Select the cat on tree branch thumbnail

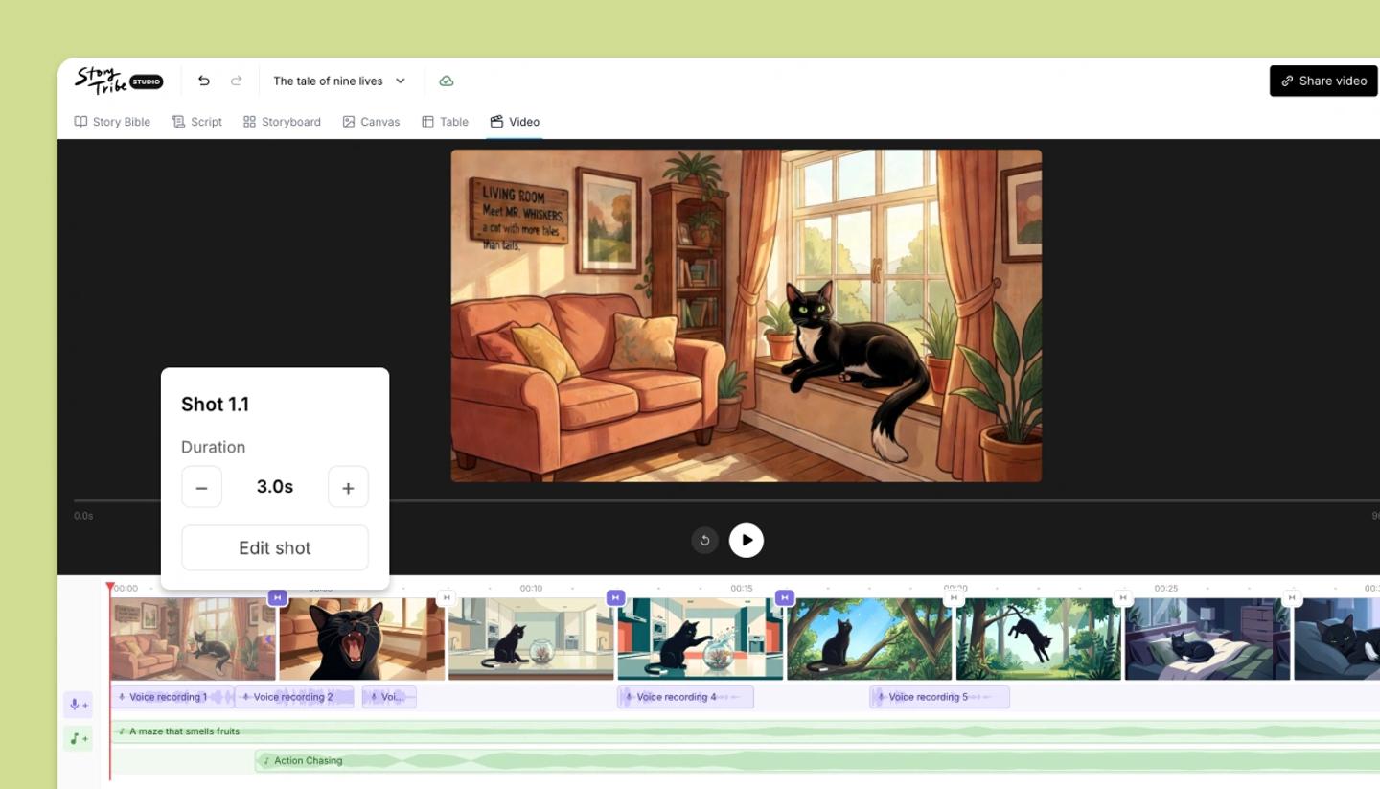(869, 639)
